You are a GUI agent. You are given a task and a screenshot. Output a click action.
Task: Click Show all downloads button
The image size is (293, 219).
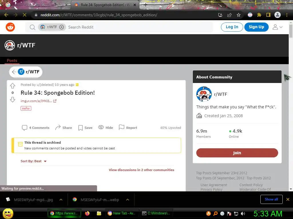coord(271,199)
